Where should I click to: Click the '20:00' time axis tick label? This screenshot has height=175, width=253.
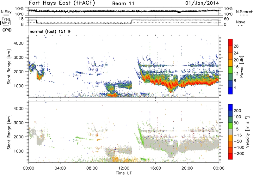(x=187, y=168)
